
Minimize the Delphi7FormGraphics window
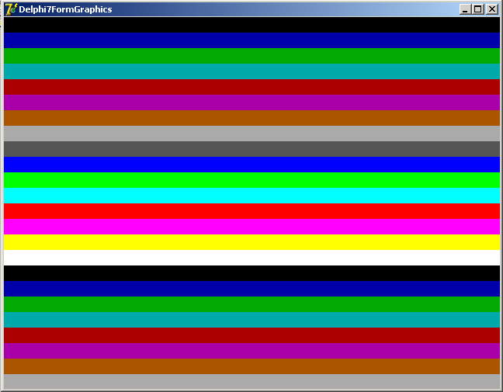tap(465, 9)
